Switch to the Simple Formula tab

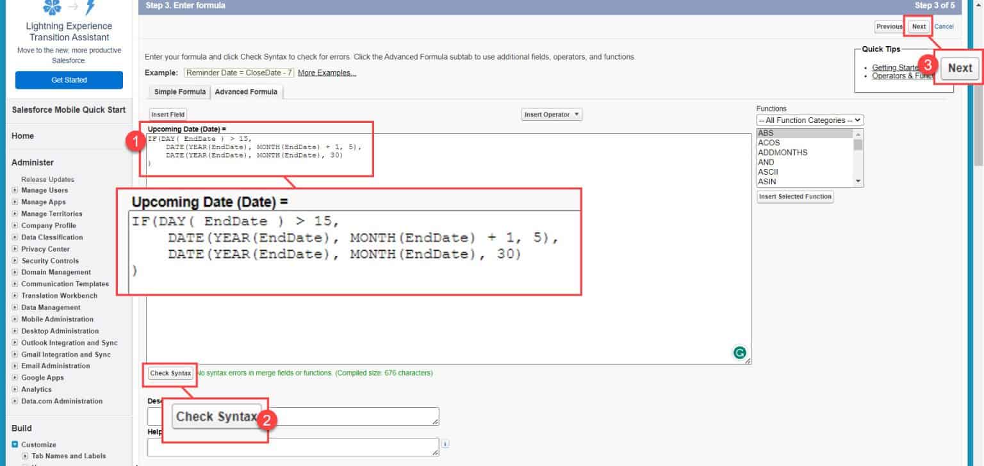tap(179, 92)
